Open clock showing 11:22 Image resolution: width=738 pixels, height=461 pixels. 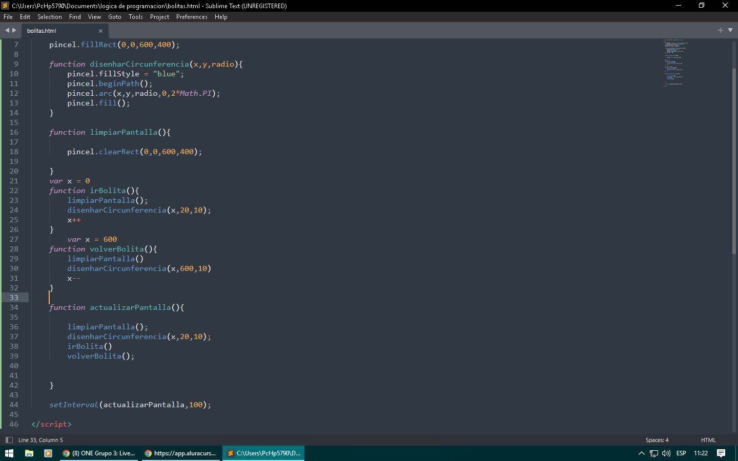tap(701, 453)
